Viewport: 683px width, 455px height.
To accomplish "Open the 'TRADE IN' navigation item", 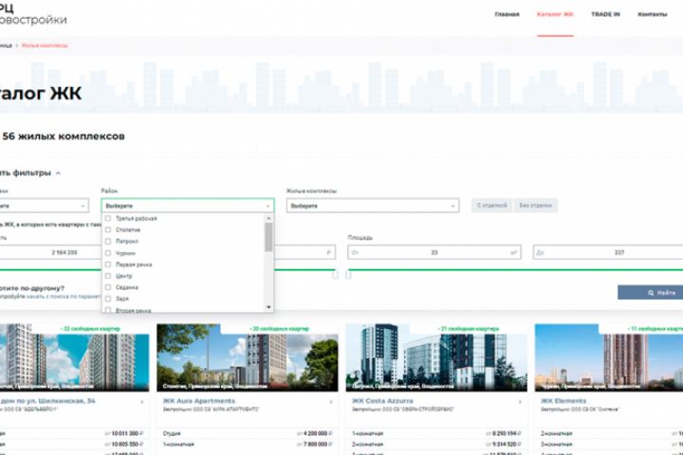I will click(x=605, y=14).
